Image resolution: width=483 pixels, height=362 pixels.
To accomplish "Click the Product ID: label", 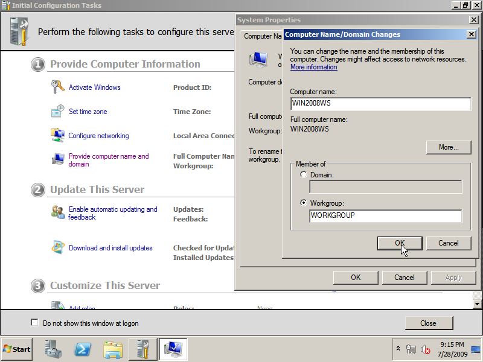I will [x=192, y=87].
